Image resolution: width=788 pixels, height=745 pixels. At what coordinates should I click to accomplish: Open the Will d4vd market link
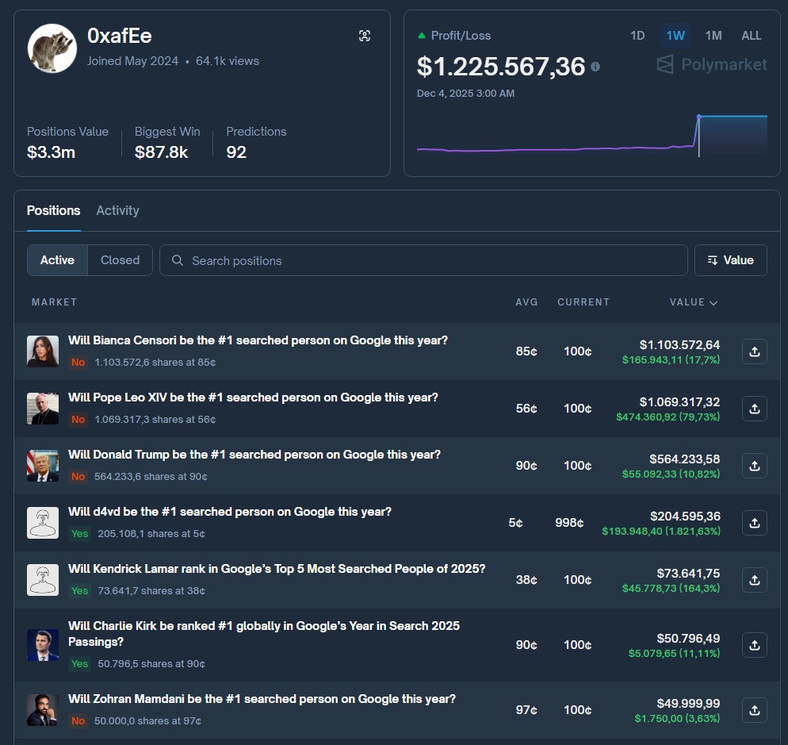(x=230, y=512)
